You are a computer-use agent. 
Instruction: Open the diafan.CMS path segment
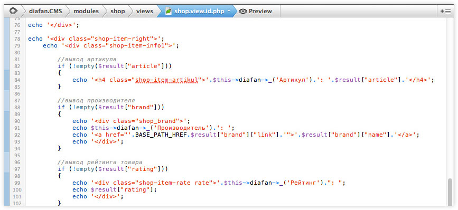[45, 11]
